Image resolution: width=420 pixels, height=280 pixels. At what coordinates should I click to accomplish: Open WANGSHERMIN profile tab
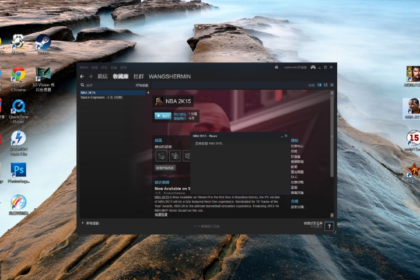click(x=170, y=76)
